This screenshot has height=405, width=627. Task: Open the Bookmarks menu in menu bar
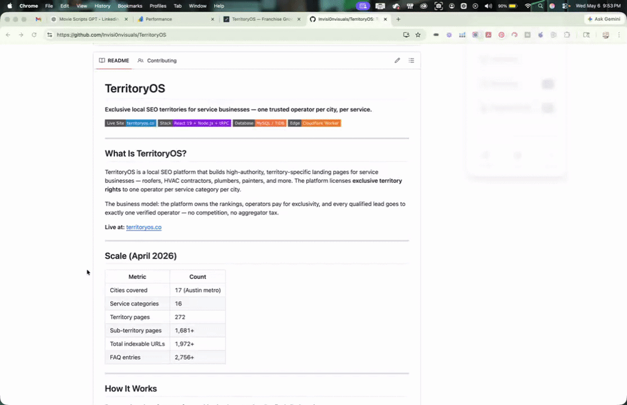tap(130, 6)
